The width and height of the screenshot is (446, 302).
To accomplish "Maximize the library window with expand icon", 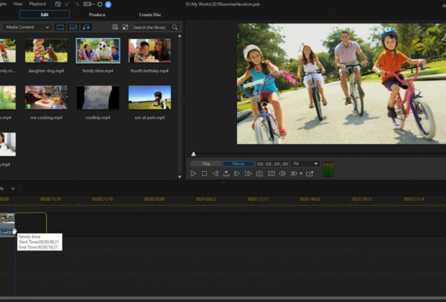I will tap(125, 27).
